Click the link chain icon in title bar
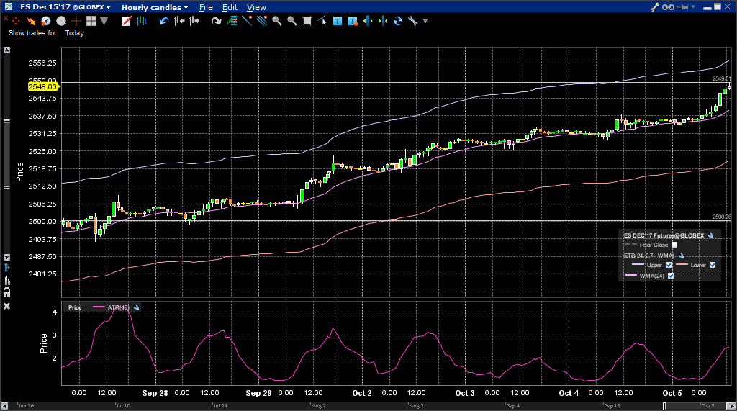The image size is (737, 411). click(668, 7)
